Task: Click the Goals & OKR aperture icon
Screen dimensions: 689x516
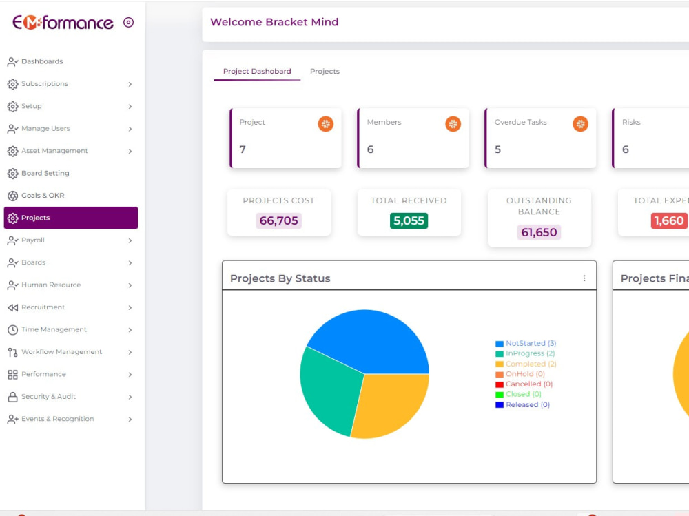Action: tap(12, 196)
